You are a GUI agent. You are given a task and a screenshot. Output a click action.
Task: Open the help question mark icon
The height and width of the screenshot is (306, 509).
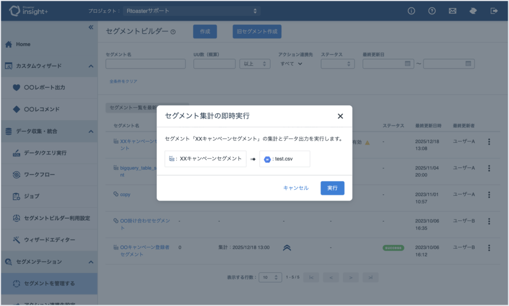(432, 11)
